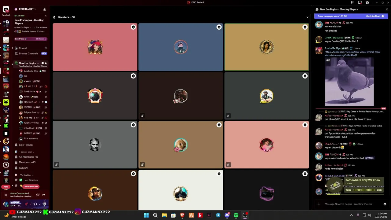Open User Settings gear icon
The image size is (391, 220).
point(45,204)
